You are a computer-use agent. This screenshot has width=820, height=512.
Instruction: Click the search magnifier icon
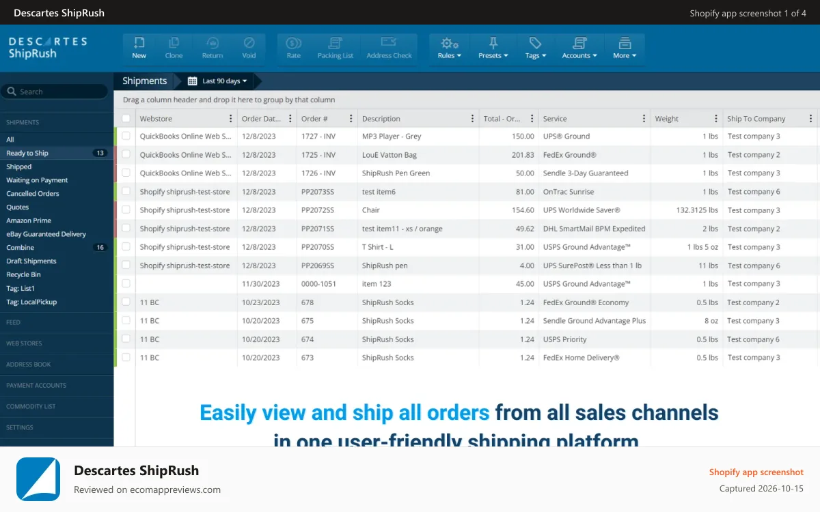[x=12, y=91]
